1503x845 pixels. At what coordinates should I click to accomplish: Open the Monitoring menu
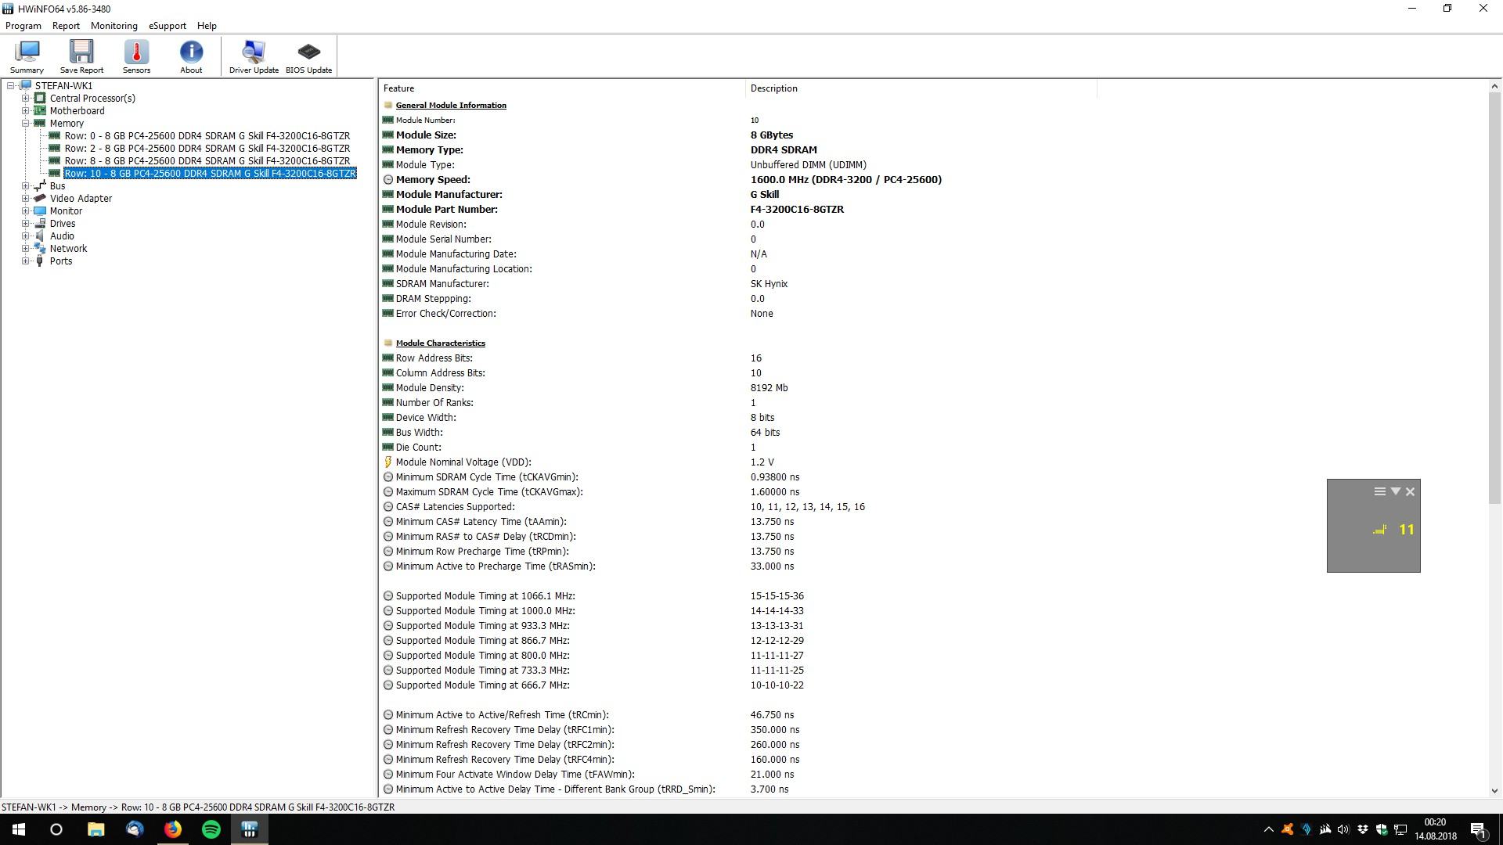114,26
